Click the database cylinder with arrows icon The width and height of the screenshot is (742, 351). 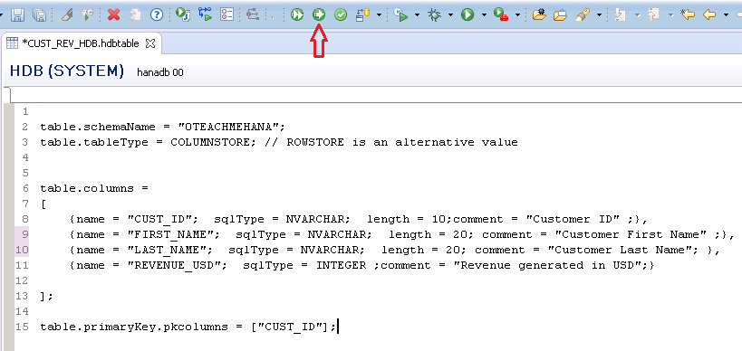363,15
